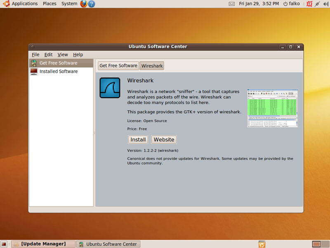The height and width of the screenshot is (248, 330).
Task: Open the Trash icon in bottom panel
Action: coord(262,244)
